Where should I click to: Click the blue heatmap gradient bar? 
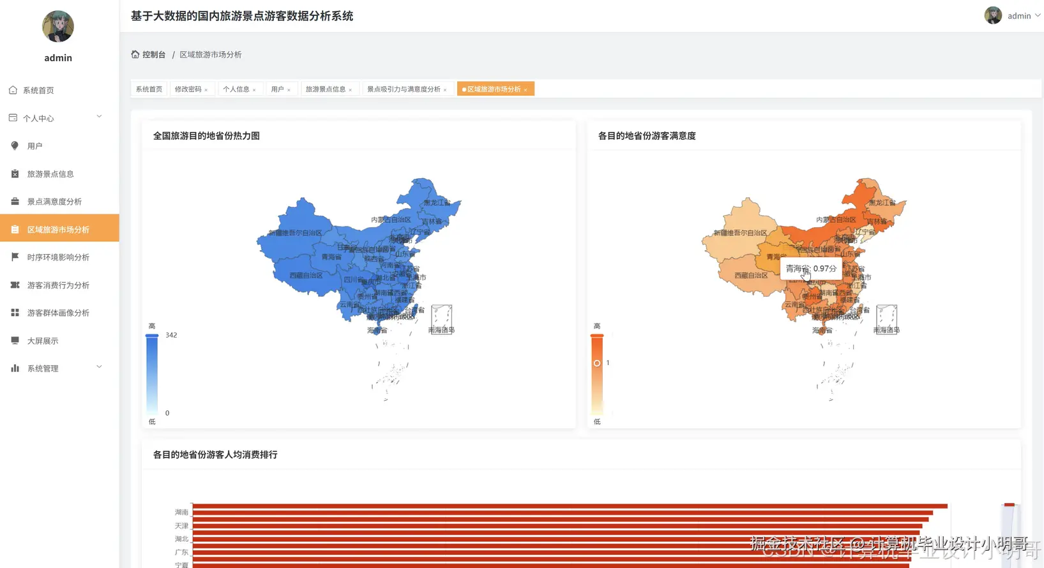[152, 375]
